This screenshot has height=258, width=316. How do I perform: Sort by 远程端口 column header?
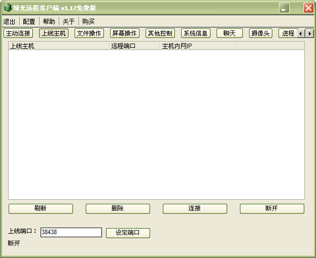coord(134,46)
